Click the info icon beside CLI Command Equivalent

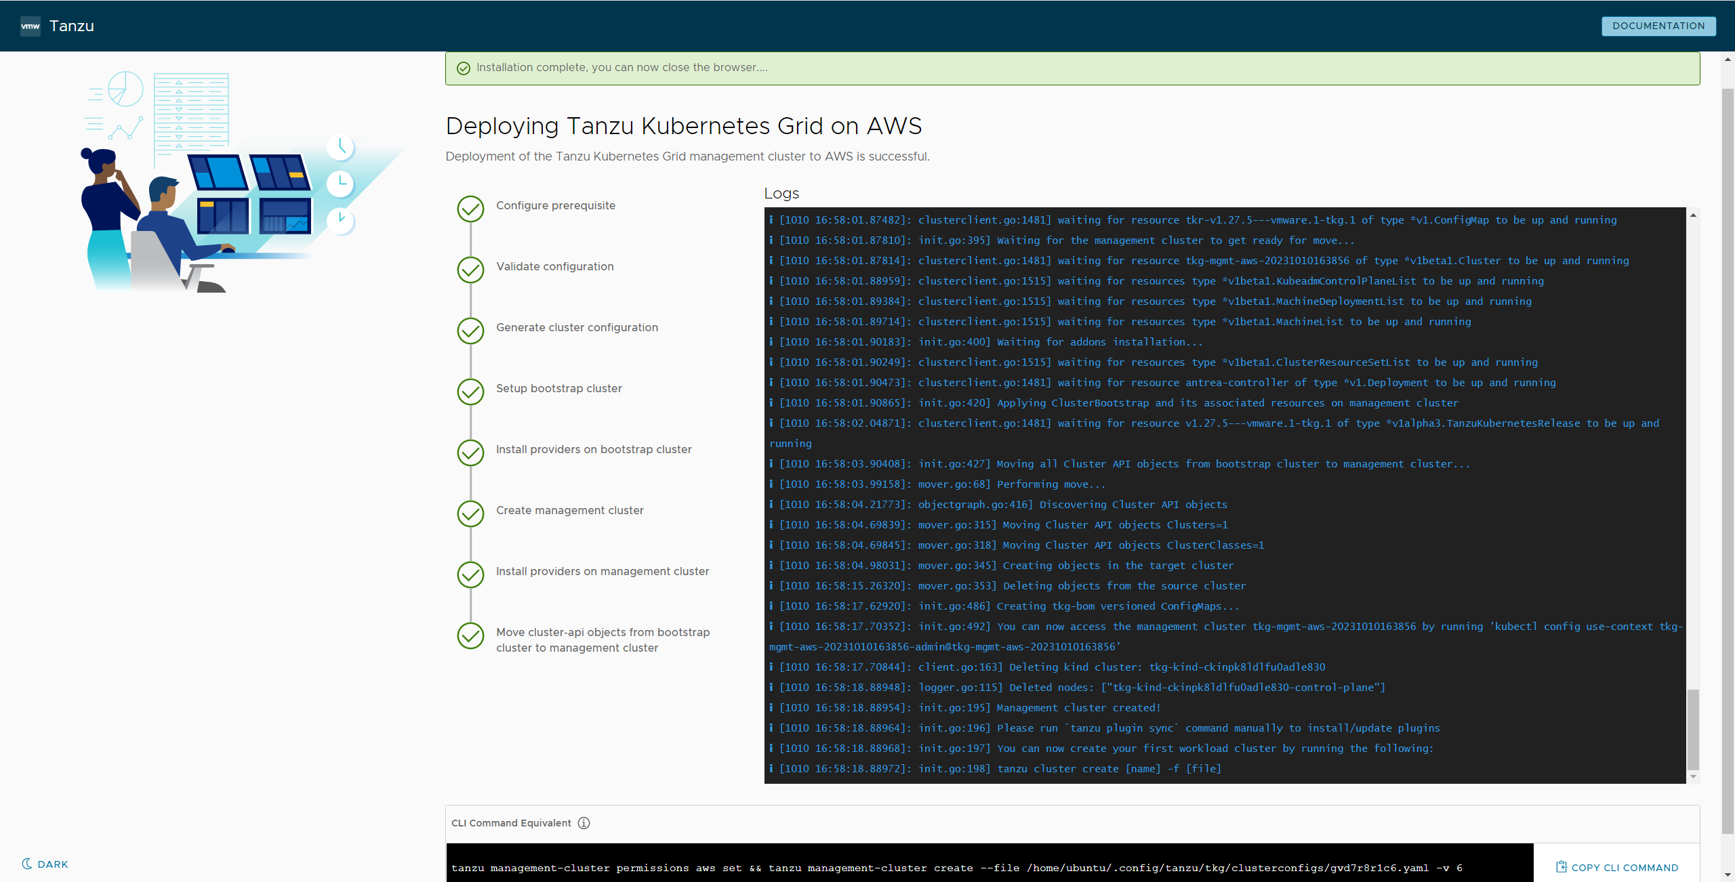click(x=584, y=823)
